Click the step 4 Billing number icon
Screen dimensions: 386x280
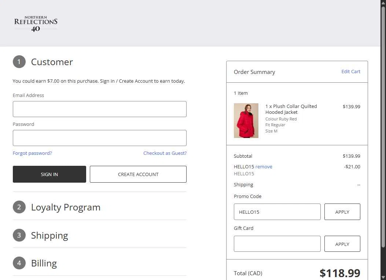19,263
